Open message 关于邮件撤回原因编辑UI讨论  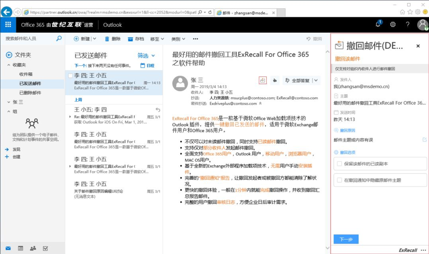click(x=114, y=190)
